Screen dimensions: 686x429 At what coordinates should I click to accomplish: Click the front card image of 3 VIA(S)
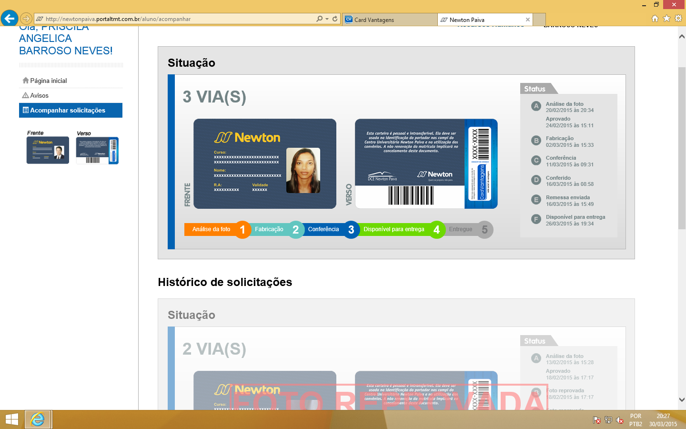(265, 163)
